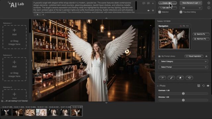
Task: Click the Send to Ps button
Action: click(x=201, y=34)
